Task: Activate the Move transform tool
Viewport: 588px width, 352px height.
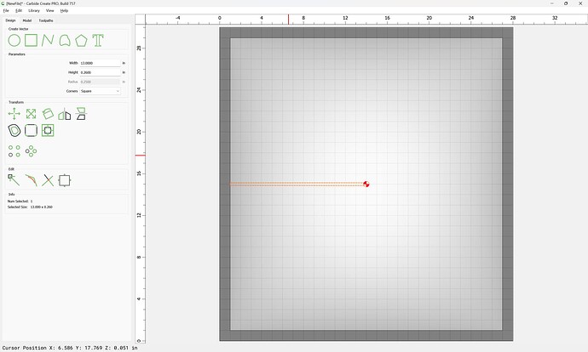Action: (14, 114)
